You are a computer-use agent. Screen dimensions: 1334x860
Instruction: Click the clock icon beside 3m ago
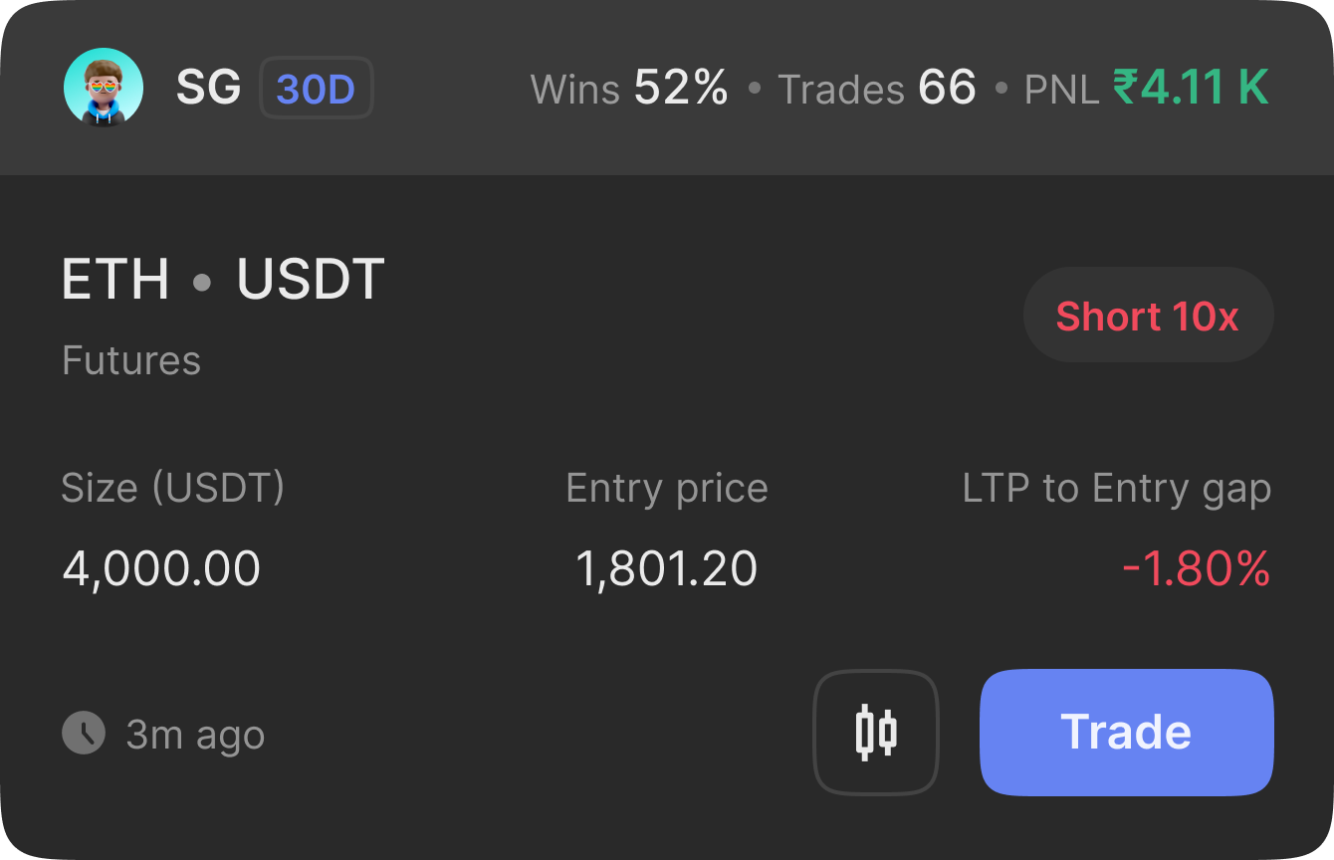pyautogui.click(x=84, y=733)
